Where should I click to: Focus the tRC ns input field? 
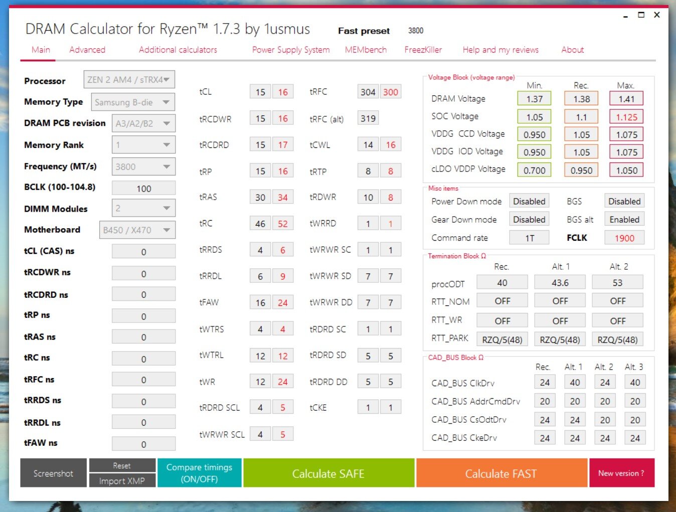click(x=143, y=359)
